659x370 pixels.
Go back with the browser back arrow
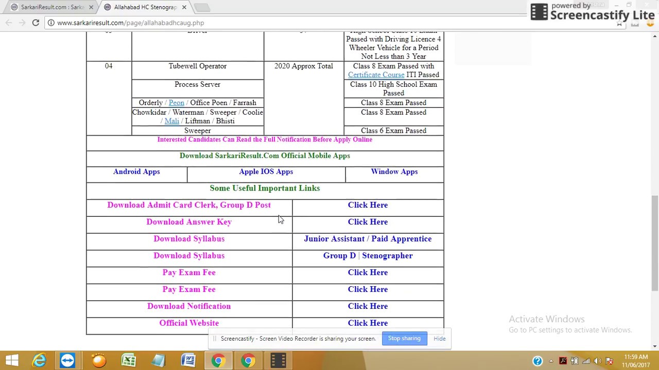(9, 23)
